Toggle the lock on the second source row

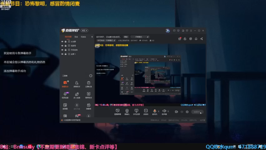[x=66, y=46]
